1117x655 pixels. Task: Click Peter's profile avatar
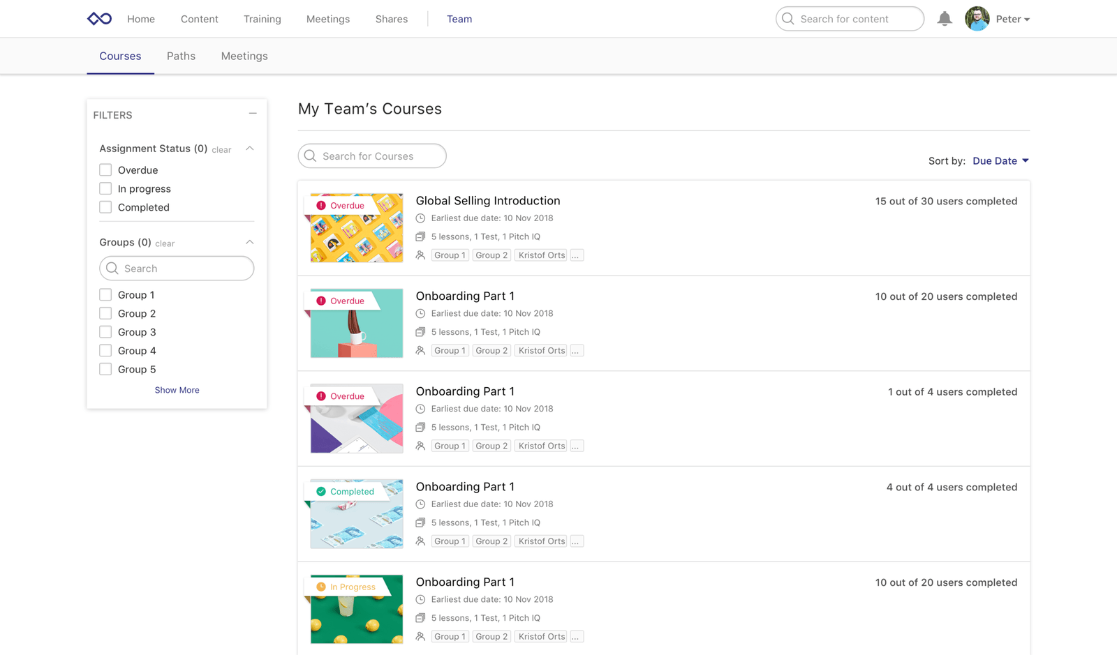977,19
